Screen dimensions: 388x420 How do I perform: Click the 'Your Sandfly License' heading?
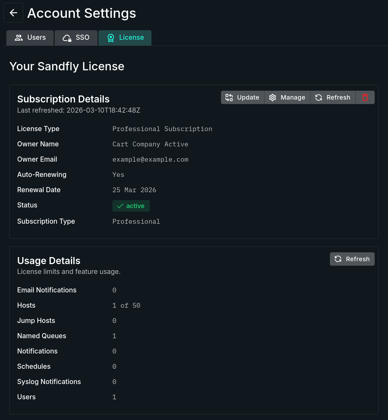click(x=67, y=66)
